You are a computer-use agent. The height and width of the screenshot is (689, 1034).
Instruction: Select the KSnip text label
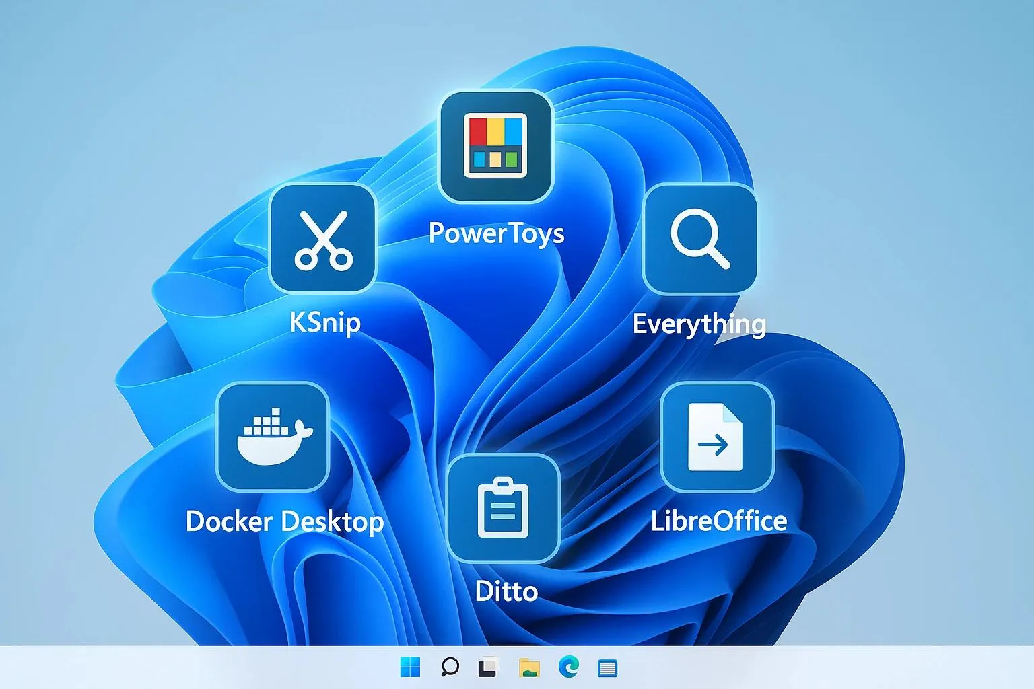325,322
